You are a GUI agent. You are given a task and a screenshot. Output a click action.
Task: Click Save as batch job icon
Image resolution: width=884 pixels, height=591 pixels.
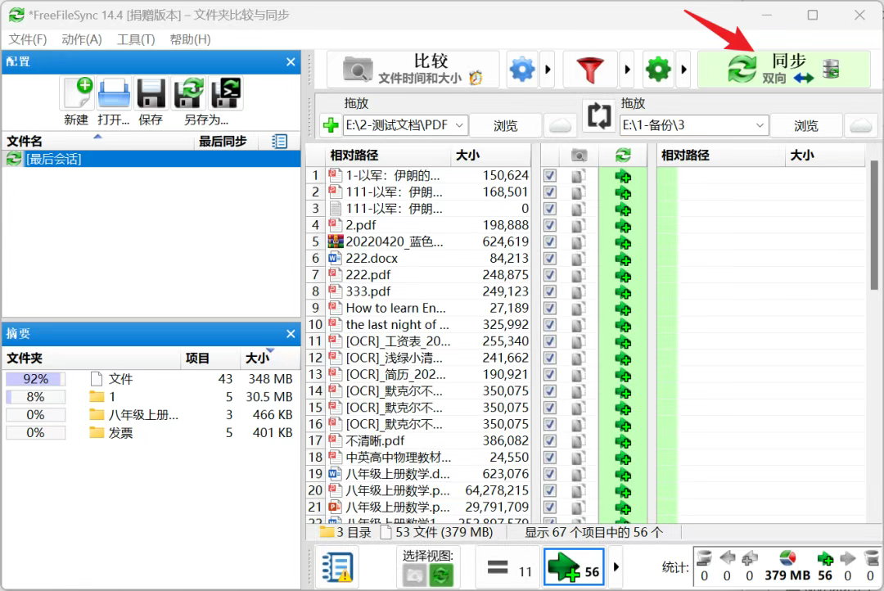(x=226, y=93)
